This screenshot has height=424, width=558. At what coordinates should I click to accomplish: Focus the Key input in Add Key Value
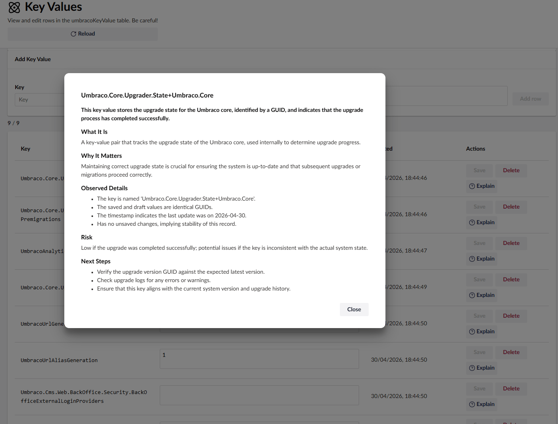tap(39, 100)
